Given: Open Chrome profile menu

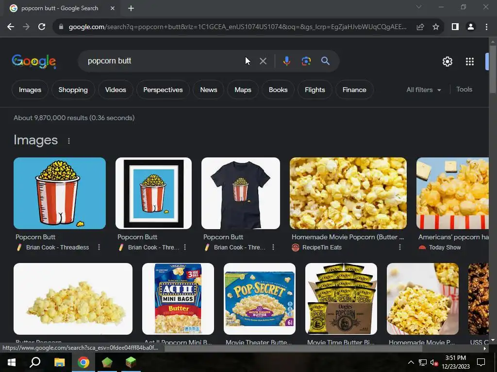Looking at the screenshot, I should (x=471, y=27).
